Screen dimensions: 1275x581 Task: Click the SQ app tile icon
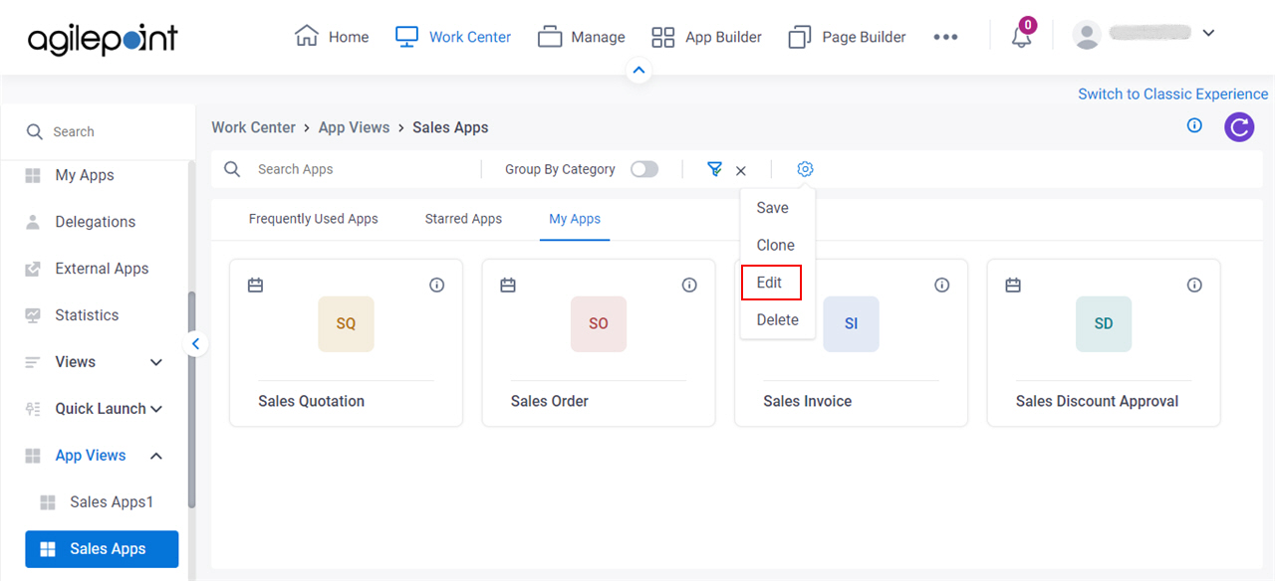pyautogui.click(x=346, y=323)
